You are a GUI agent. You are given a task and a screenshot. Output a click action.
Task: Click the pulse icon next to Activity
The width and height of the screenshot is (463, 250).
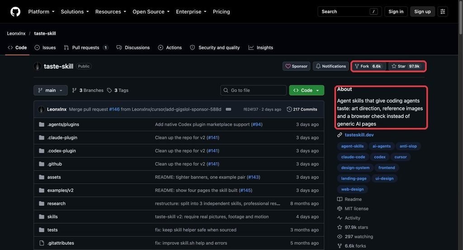pos(340,218)
